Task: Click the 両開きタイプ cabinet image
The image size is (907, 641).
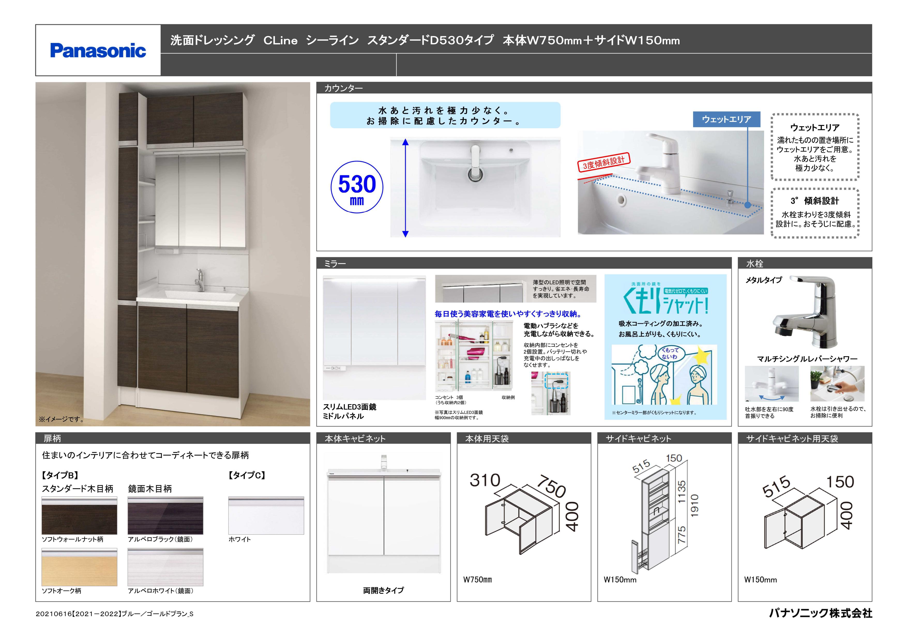Action: (x=384, y=514)
